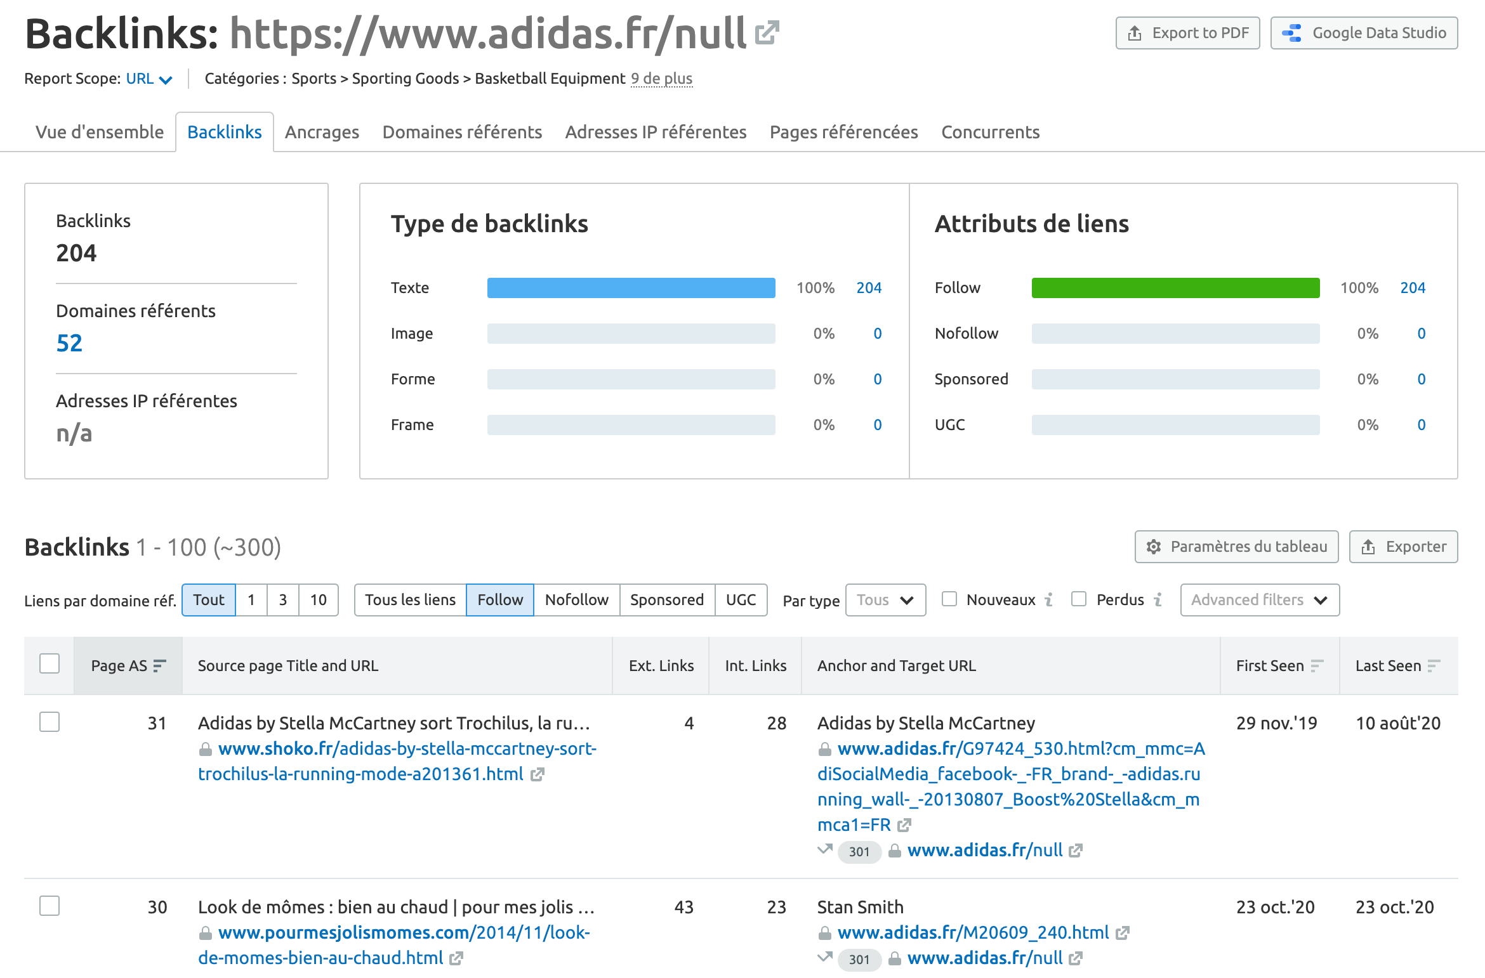Click the Image backlinks count 0

click(x=878, y=334)
